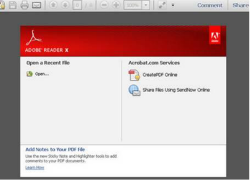Click the Print toolbar icon
The height and width of the screenshot is (180, 251).
24,5
